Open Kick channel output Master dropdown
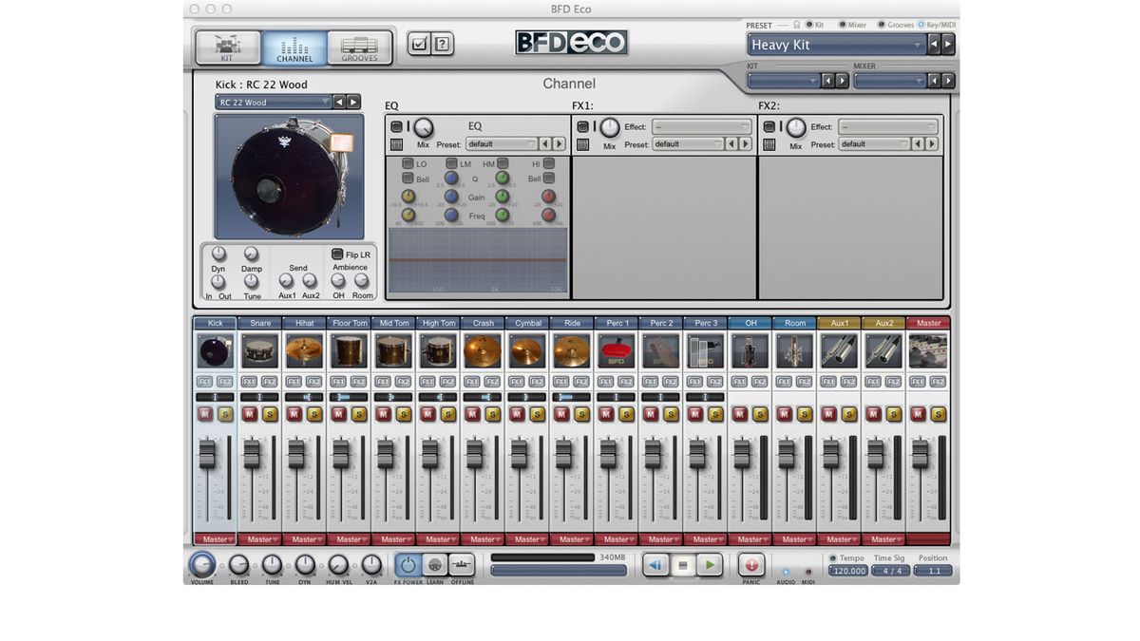Image resolution: width=1140 pixels, height=641 pixels. [x=216, y=539]
